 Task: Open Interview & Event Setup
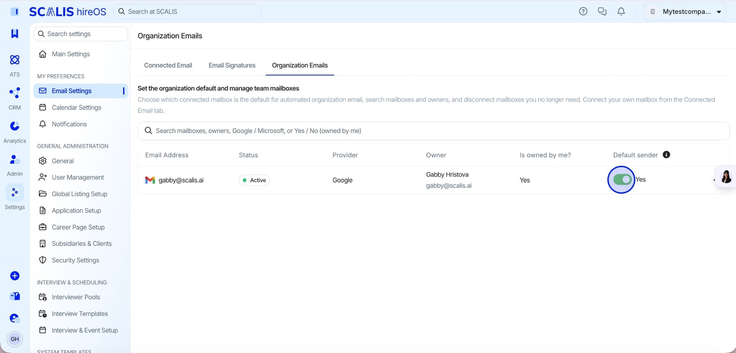[85, 330]
